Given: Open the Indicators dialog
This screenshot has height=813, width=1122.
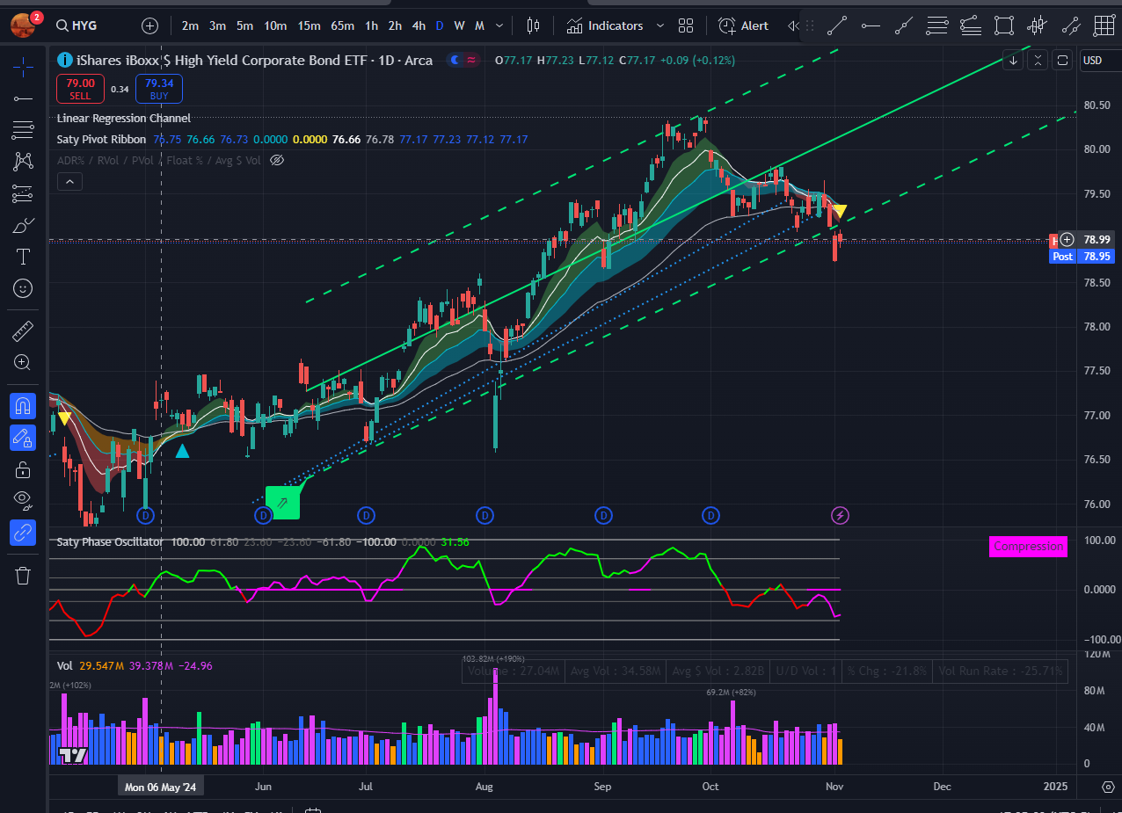Looking at the screenshot, I should 605,25.
